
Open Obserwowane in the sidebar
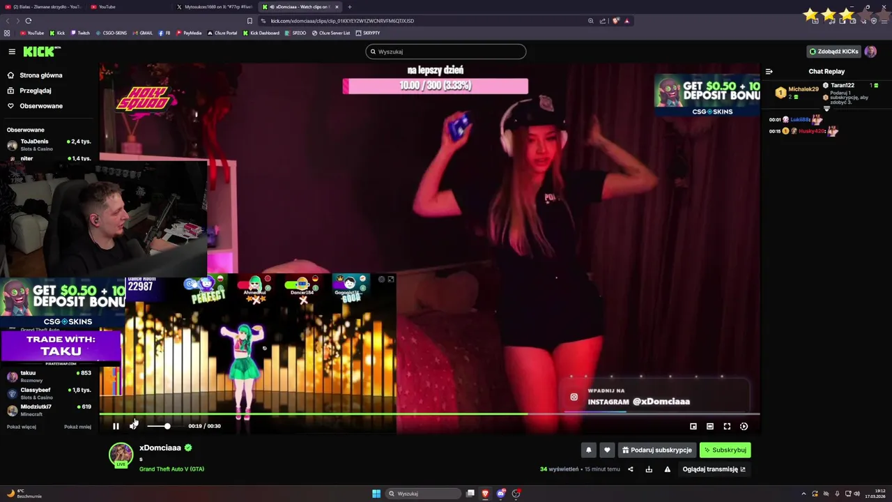40,106
